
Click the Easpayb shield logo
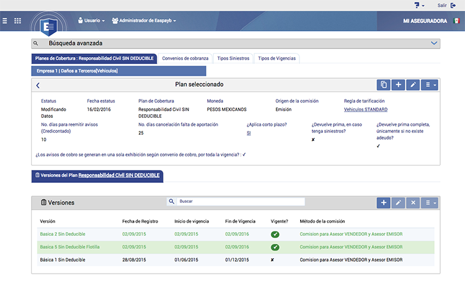pos(48,27)
